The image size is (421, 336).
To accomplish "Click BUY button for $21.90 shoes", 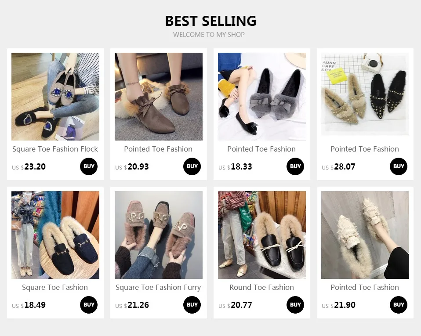I will 399,305.
